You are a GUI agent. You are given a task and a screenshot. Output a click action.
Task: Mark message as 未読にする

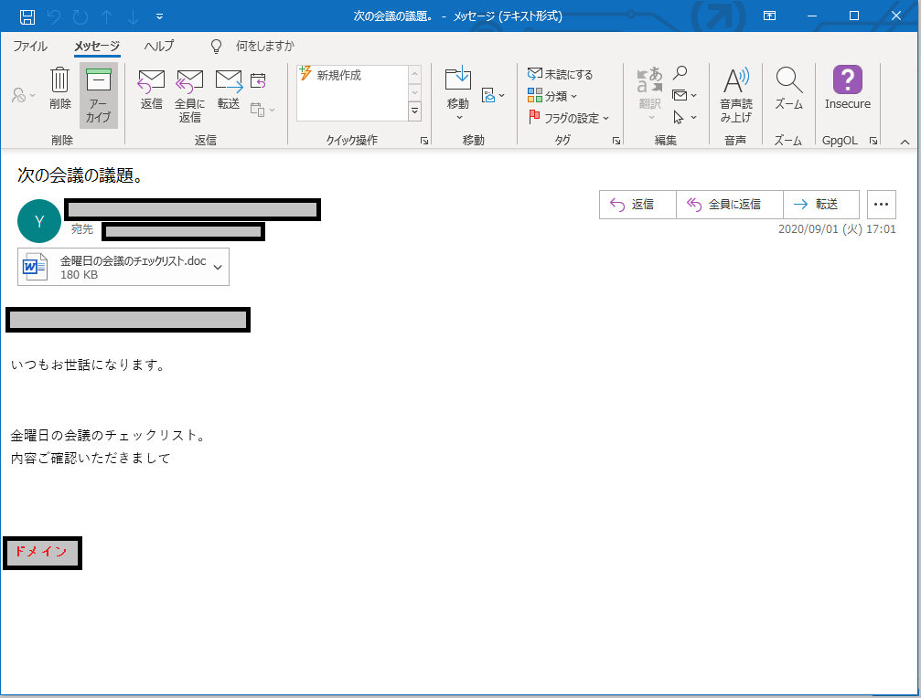point(561,74)
